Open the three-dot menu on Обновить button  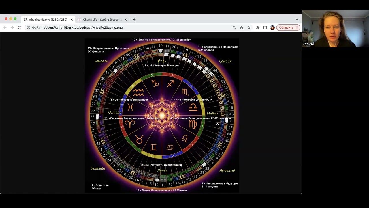click(x=297, y=27)
